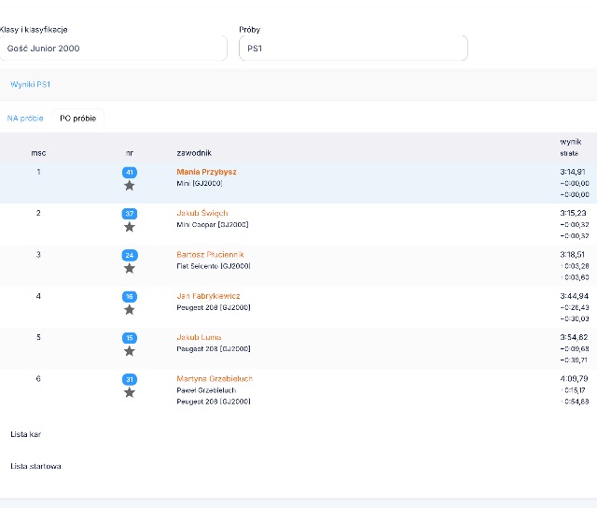The width and height of the screenshot is (597, 508).
Task: Click the blue number 31 badge
Action: pyautogui.click(x=130, y=379)
